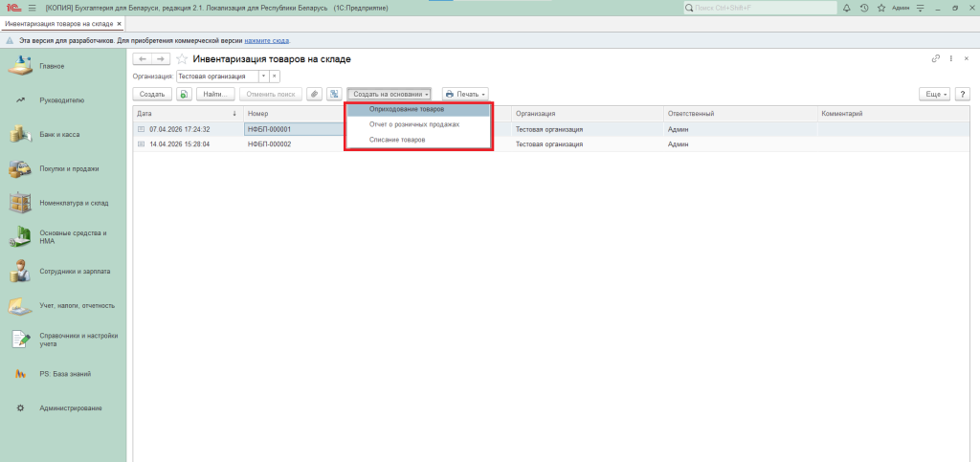Expand the Еще menu
980x462 pixels.
(x=934, y=95)
